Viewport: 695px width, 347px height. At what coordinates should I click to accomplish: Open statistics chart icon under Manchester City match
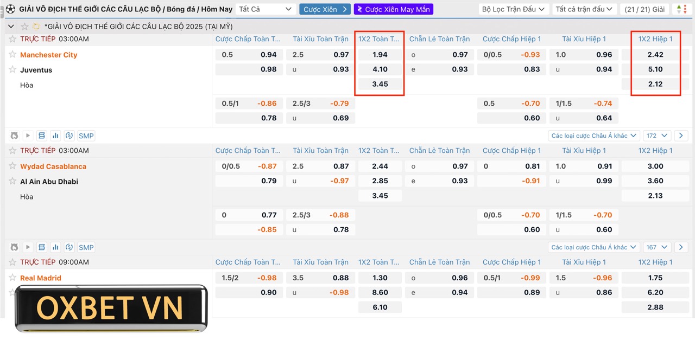coord(55,136)
